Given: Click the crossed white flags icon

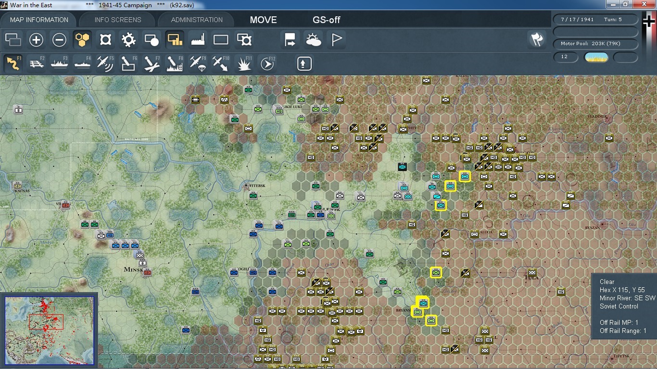Looking at the screenshot, I should [x=537, y=39].
